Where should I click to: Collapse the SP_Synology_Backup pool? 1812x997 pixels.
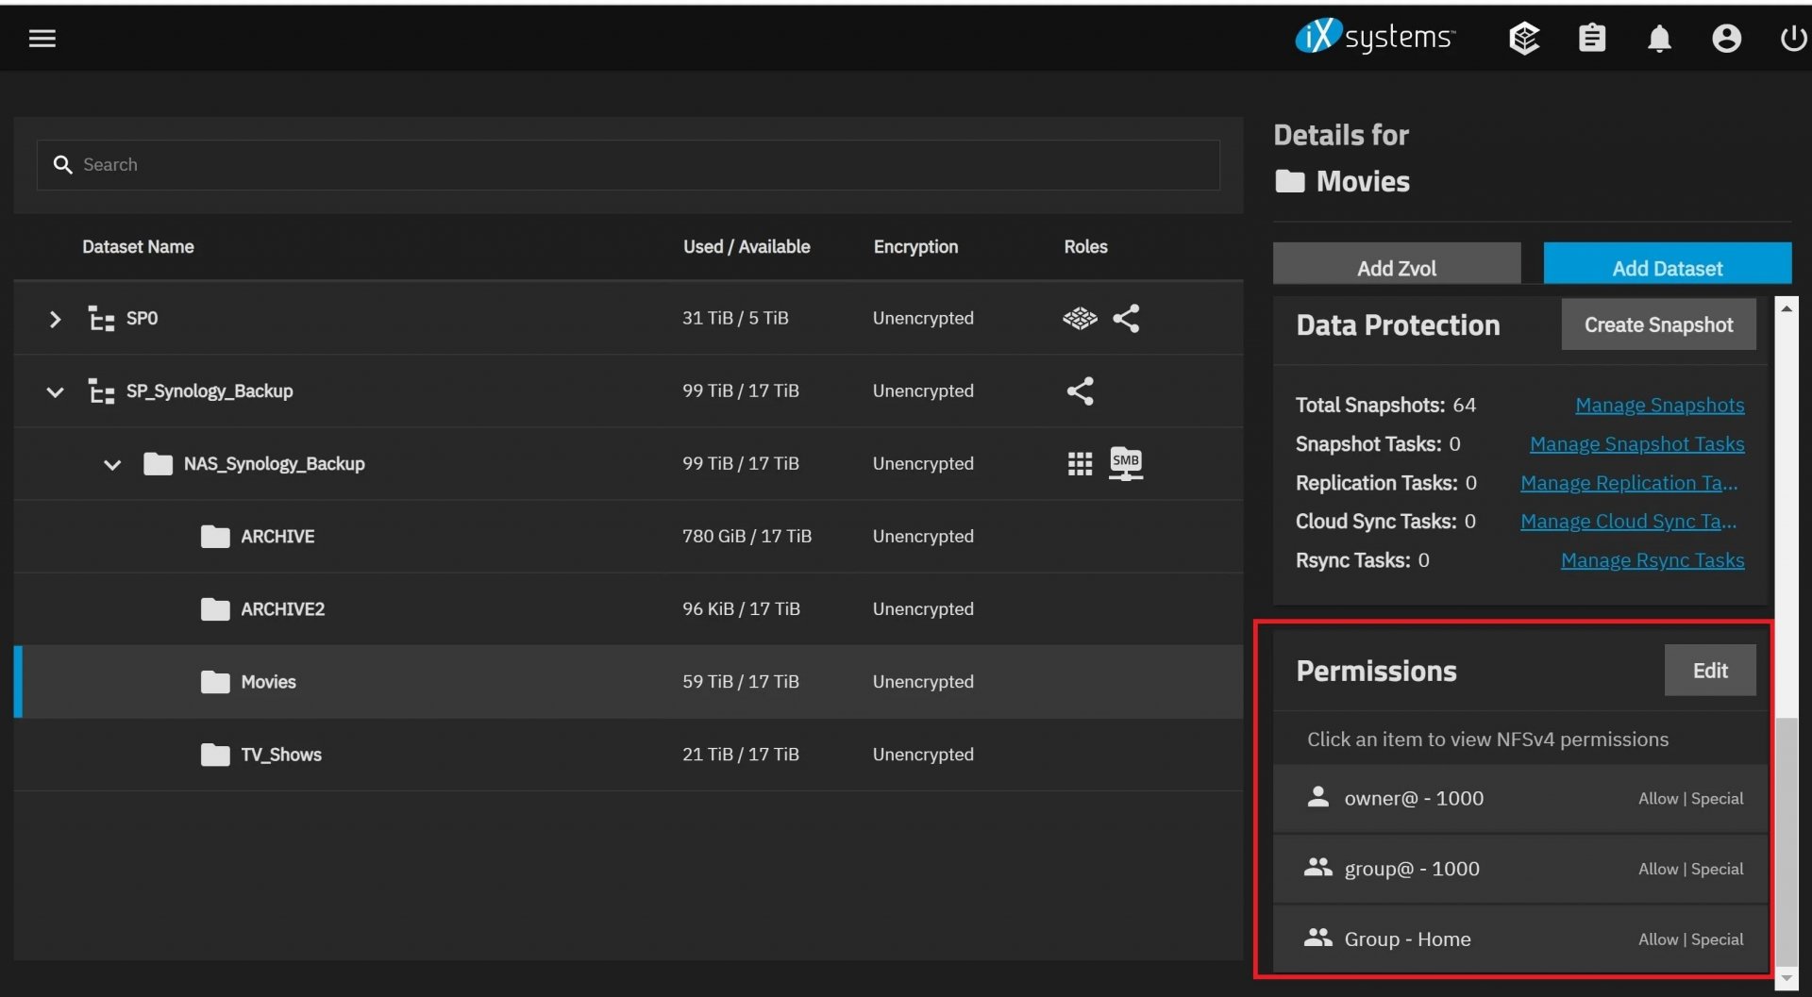click(x=55, y=391)
